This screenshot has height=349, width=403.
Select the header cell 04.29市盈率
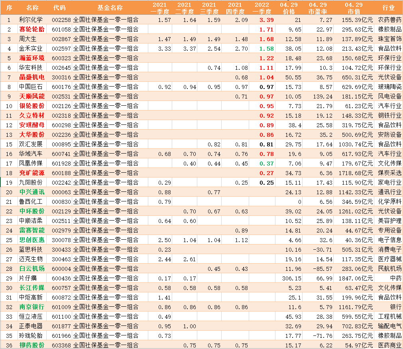tap(318, 8)
